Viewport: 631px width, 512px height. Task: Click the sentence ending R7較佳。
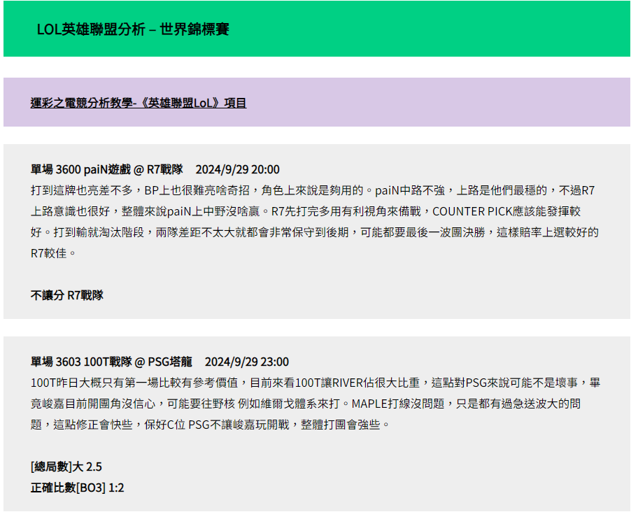point(53,253)
